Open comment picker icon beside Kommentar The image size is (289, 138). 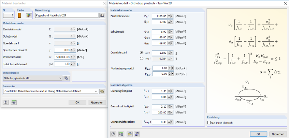click(x=102, y=91)
